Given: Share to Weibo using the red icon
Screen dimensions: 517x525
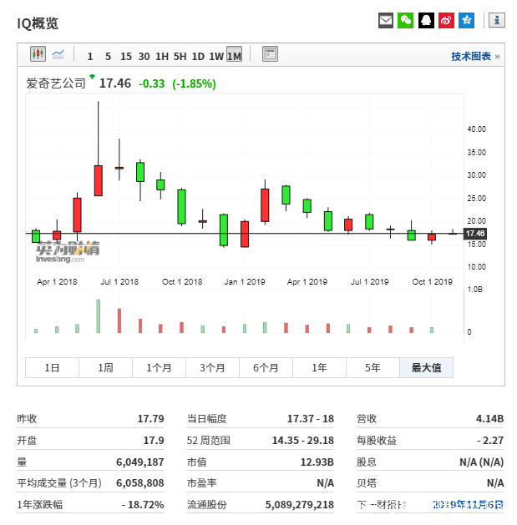Looking at the screenshot, I should pyautogui.click(x=446, y=20).
